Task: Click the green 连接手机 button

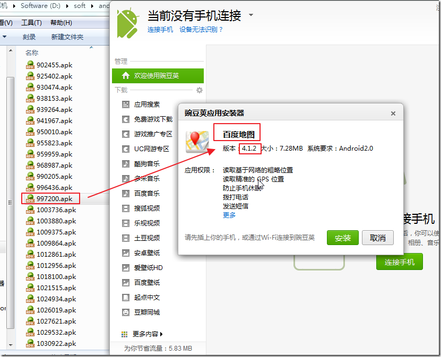Action: pos(400,262)
